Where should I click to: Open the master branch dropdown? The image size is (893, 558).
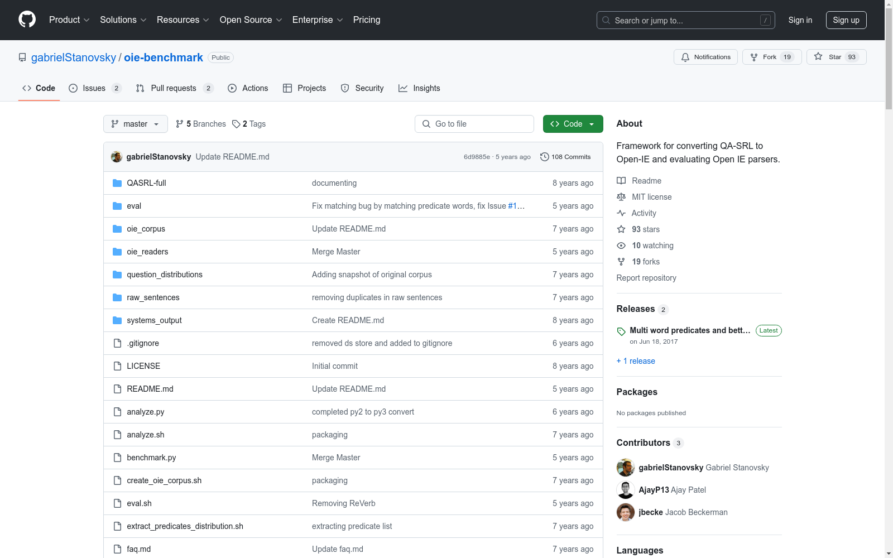[x=136, y=124]
